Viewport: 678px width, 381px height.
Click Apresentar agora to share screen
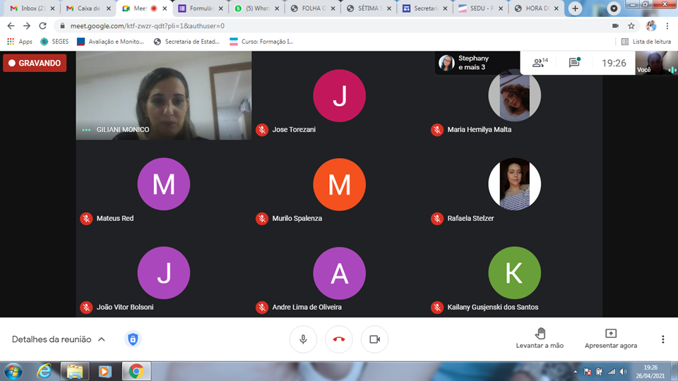(610, 339)
